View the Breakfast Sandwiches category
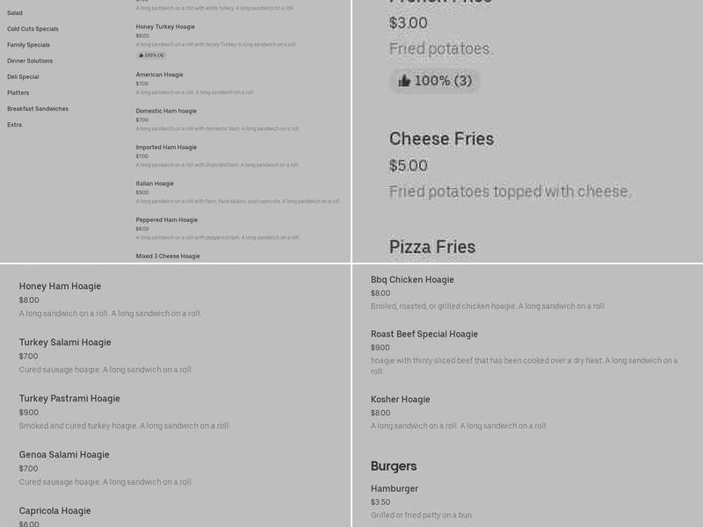The width and height of the screenshot is (703, 527). pos(37,108)
